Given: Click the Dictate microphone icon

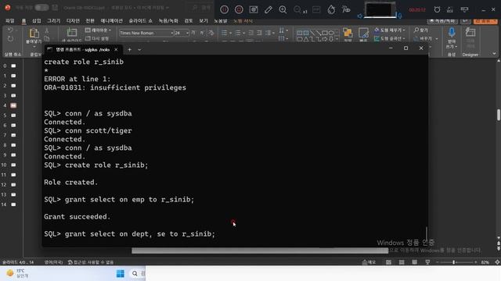Looking at the screenshot, I should 452,32.
